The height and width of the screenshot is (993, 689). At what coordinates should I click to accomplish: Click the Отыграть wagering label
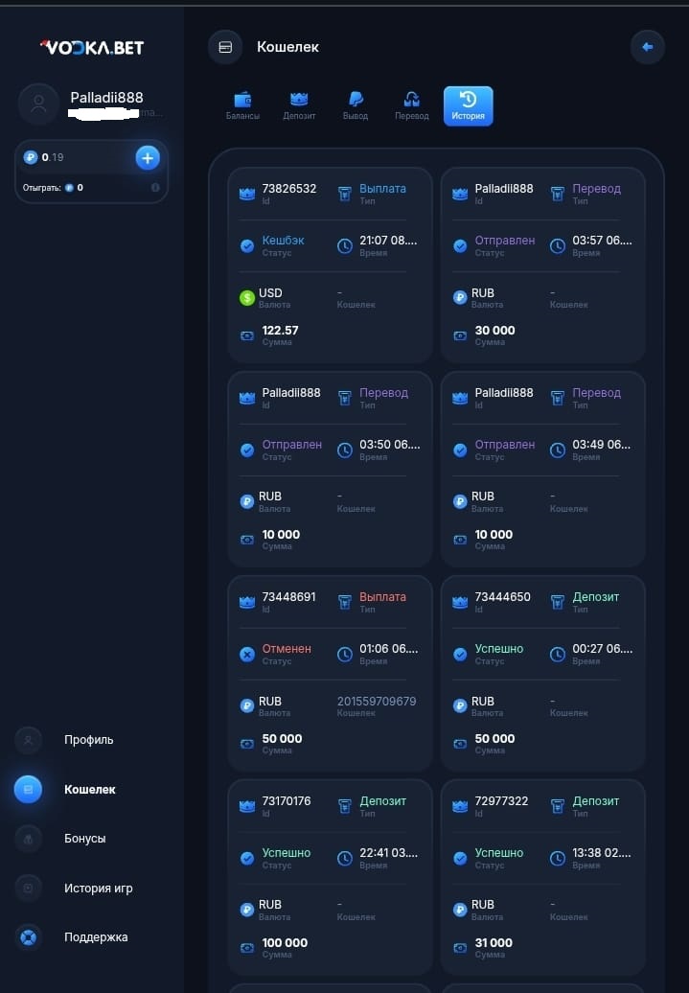coord(42,188)
